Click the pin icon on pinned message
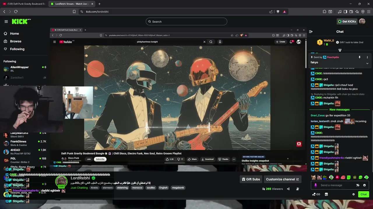Viewport: 373px width, 209px height. (x=360, y=57)
